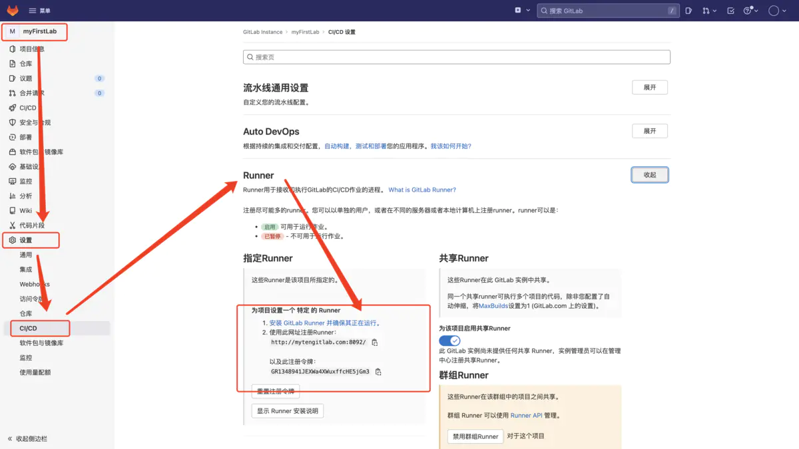Click the 项目信息 sidebar icon

click(13, 49)
